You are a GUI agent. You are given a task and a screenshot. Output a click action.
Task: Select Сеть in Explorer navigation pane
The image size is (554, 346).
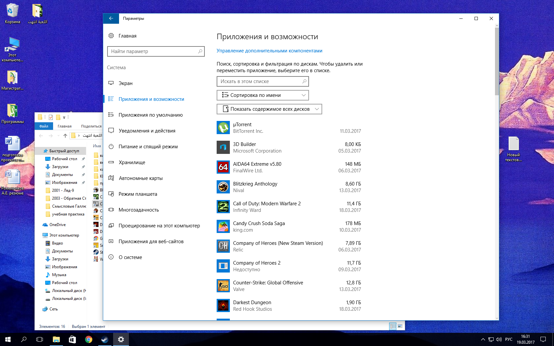pos(50,309)
